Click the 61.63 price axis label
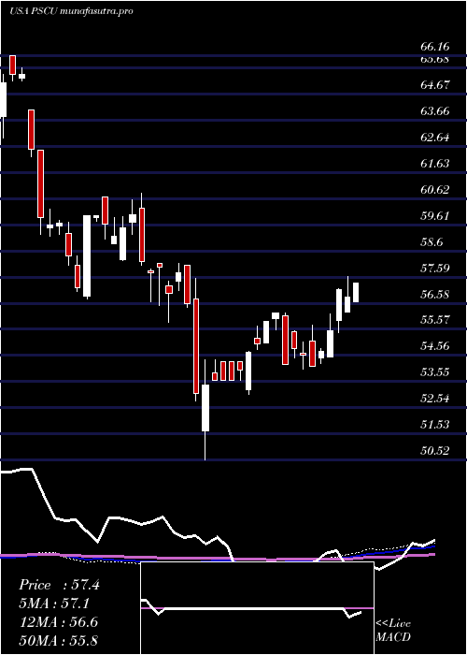This screenshot has height=655, width=467. click(x=434, y=164)
